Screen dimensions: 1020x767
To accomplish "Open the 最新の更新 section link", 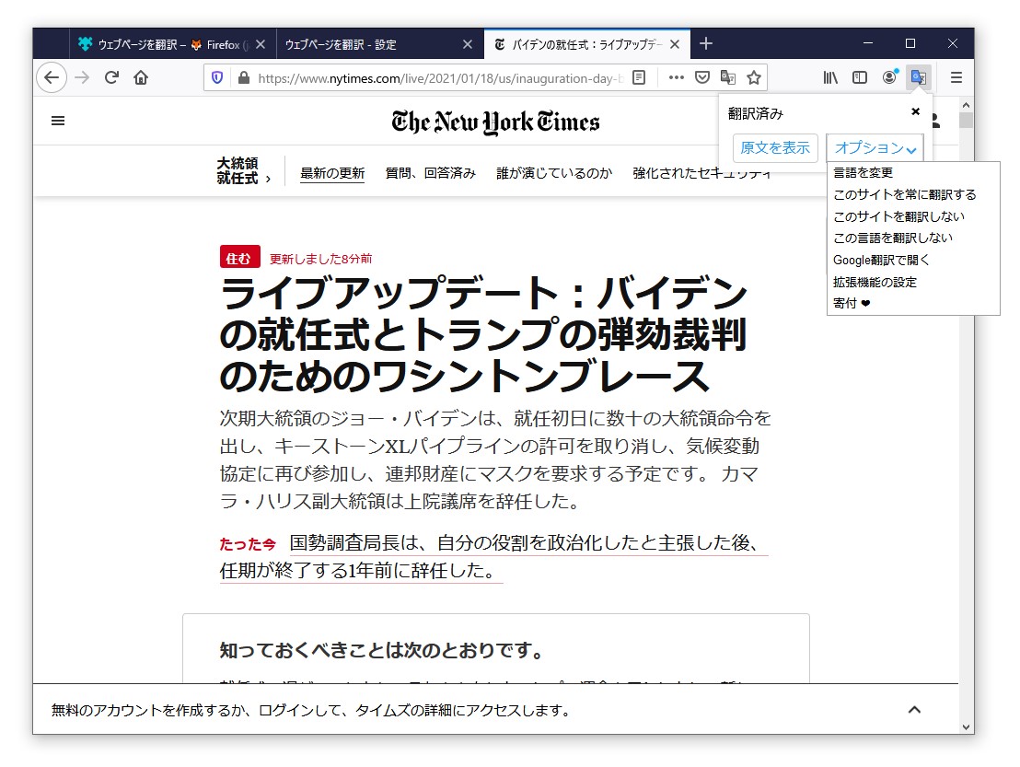I will pyautogui.click(x=332, y=172).
